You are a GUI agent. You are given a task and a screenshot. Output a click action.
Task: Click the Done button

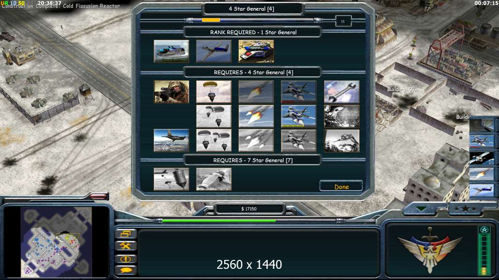point(341,187)
